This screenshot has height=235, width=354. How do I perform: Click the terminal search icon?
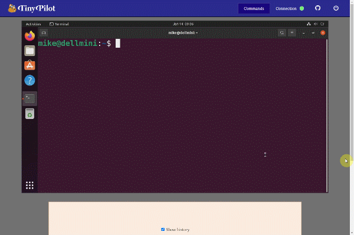click(x=282, y=33)
